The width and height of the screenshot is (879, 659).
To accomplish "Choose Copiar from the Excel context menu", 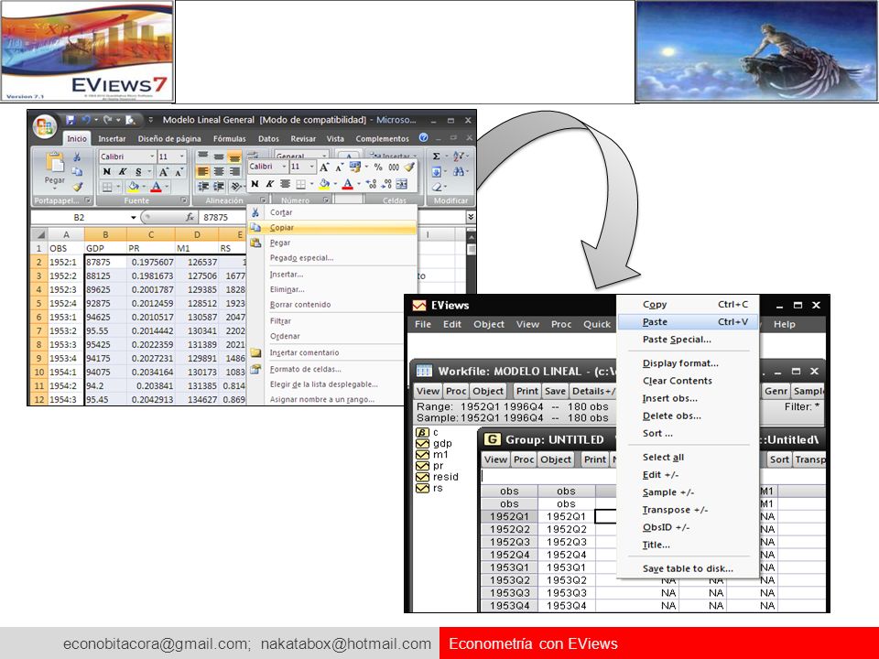I will (332, 228).
